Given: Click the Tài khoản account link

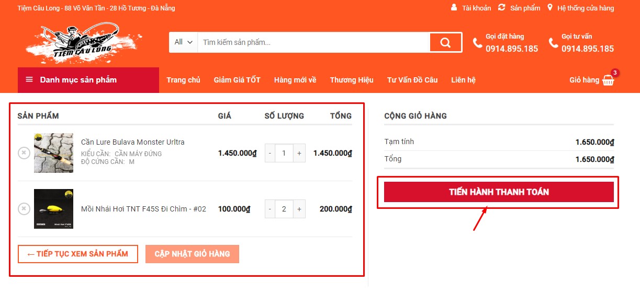Looking at the screenshot, I should (x=471, y=8).
